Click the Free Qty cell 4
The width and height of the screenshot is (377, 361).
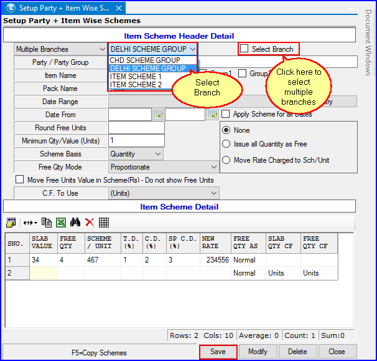(71, 260)
